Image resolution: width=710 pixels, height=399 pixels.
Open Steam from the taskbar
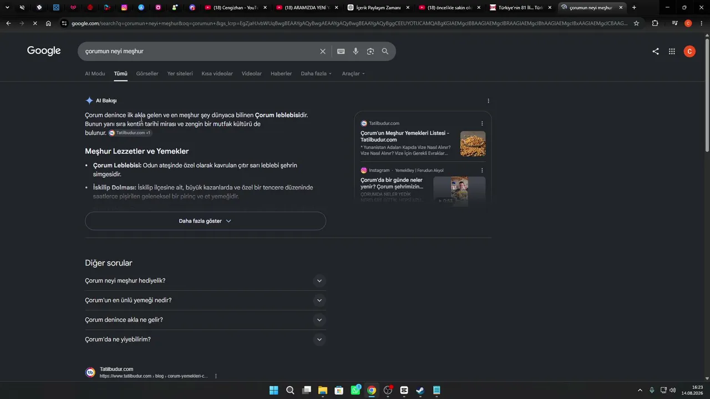tap(420, 390)
